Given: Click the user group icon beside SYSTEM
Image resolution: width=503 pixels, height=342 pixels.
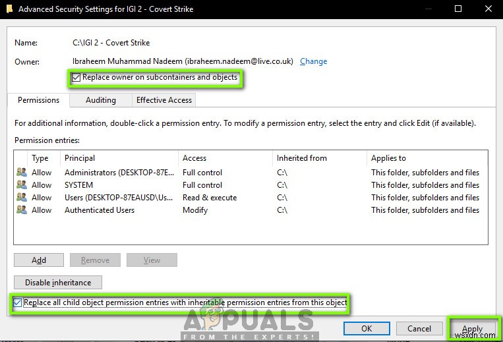Looking at the screenshot, I should (22, 185).
